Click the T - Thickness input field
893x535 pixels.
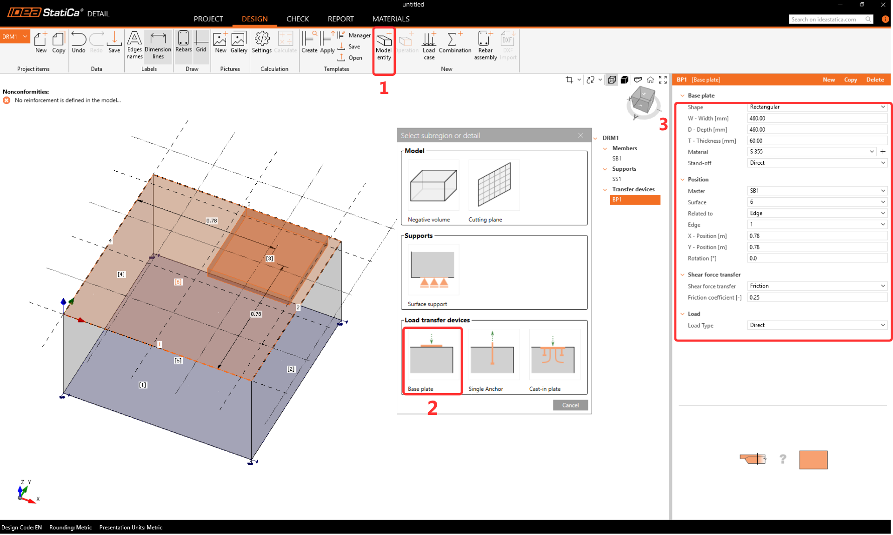pos(817,141)
